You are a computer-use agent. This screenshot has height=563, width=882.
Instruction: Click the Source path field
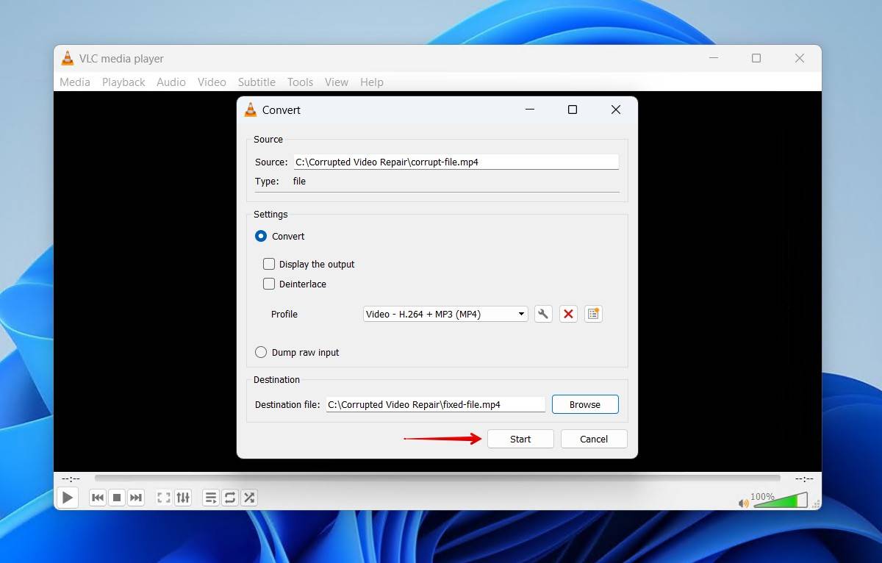pos(456,162)
